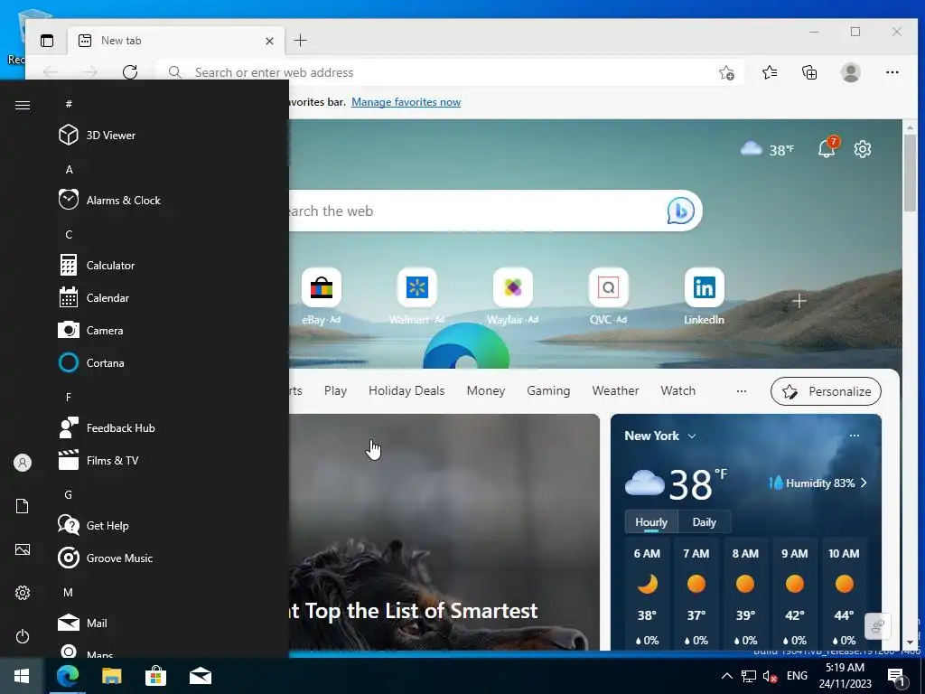
Task: Open Microsoft Edge from taskbar
Action: 67,676
